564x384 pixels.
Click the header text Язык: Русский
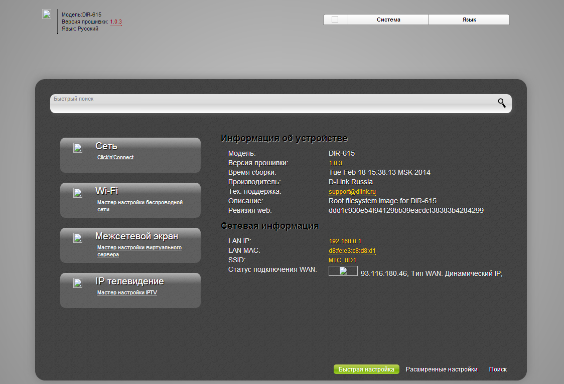point(80,29)
